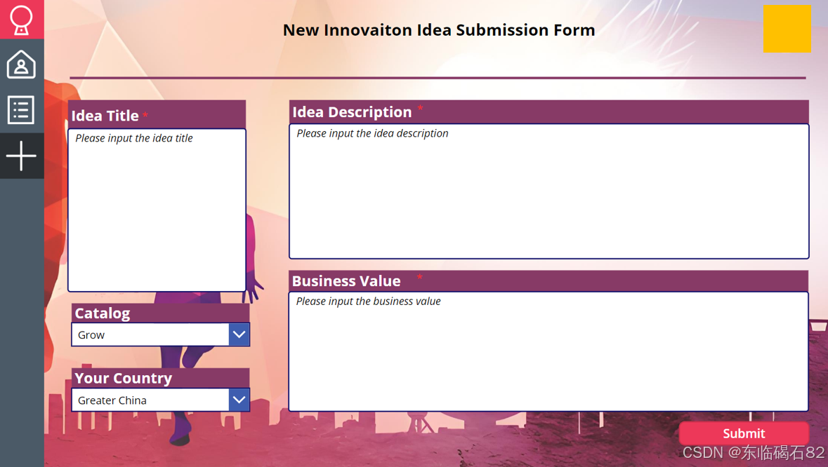Open the ideas list icon
828x467 pixels.
click(x=21, y=110)
